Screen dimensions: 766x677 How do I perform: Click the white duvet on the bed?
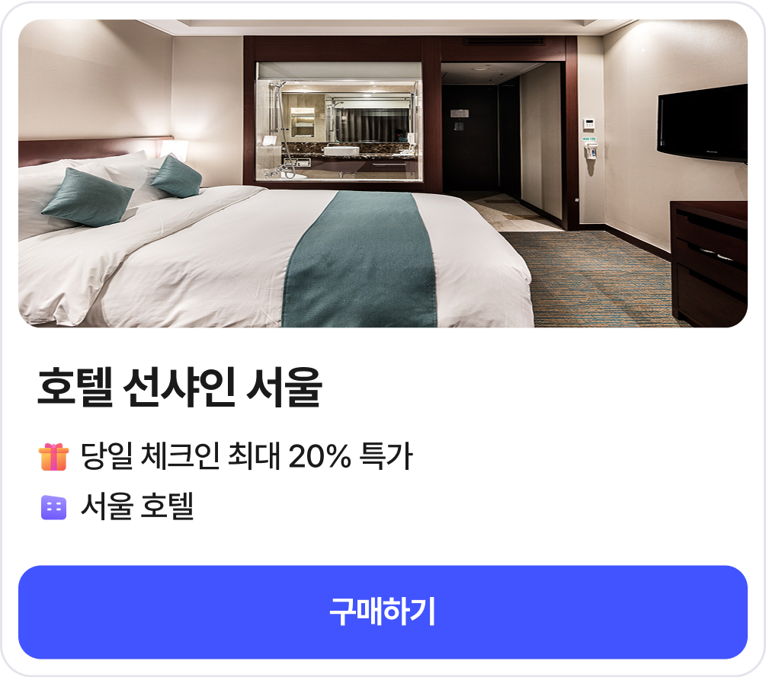pos(195,263)
